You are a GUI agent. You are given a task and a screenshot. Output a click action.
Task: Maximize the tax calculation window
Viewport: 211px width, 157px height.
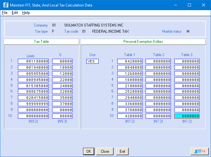pos(189,5)
